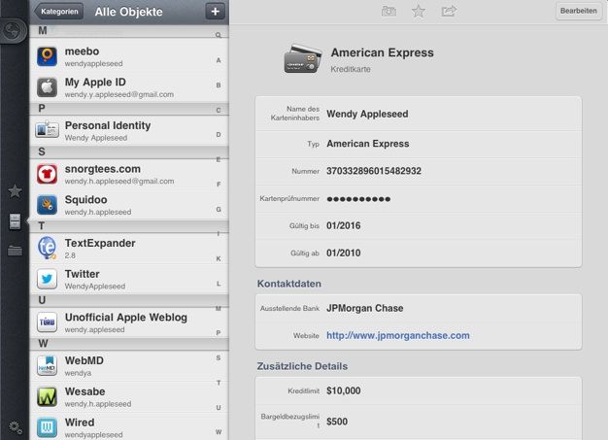Jump to index letter D
608x440 pixels.
(219, 134)
